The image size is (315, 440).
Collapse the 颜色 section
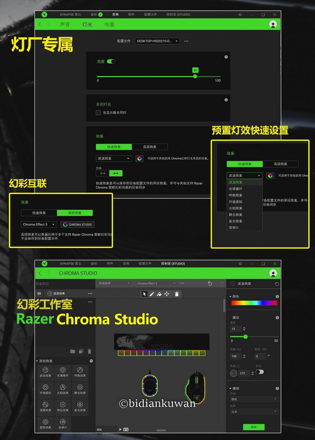click(x=230, y=296)
